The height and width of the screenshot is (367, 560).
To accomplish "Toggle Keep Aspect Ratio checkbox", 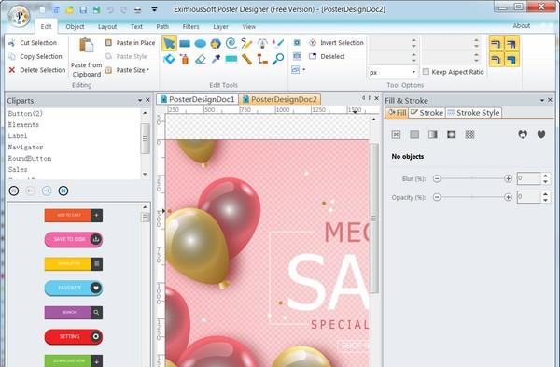I will [426, 72].
